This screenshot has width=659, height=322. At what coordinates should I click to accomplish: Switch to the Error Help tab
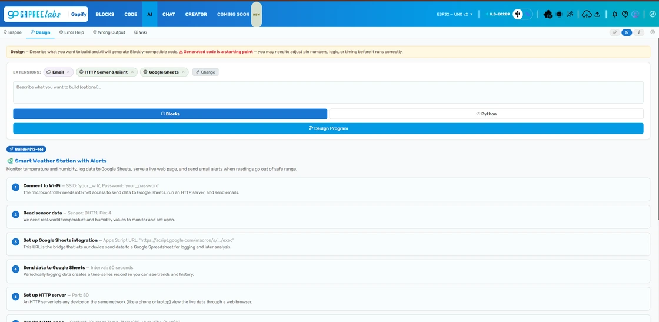pyautogui.click(x=71, y=32)
